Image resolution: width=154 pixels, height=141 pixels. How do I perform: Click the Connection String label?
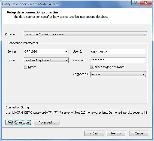(x=17, y=107)
